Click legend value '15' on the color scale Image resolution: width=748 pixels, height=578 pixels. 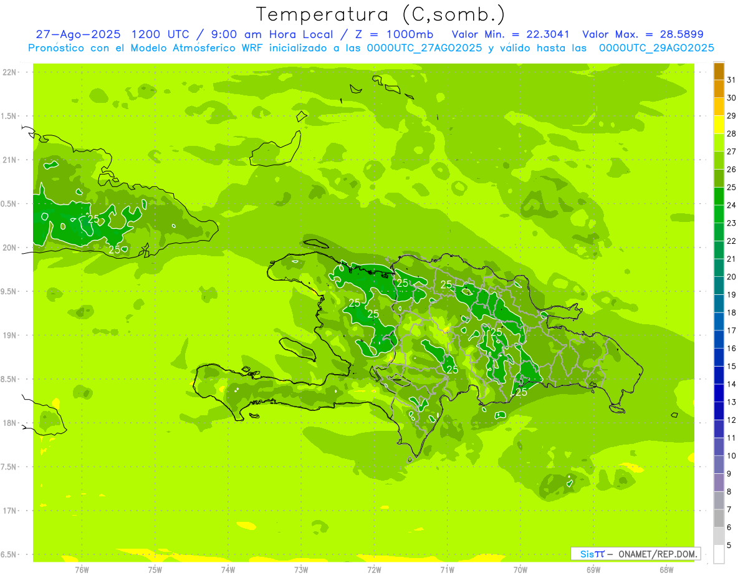click(732, 367)
